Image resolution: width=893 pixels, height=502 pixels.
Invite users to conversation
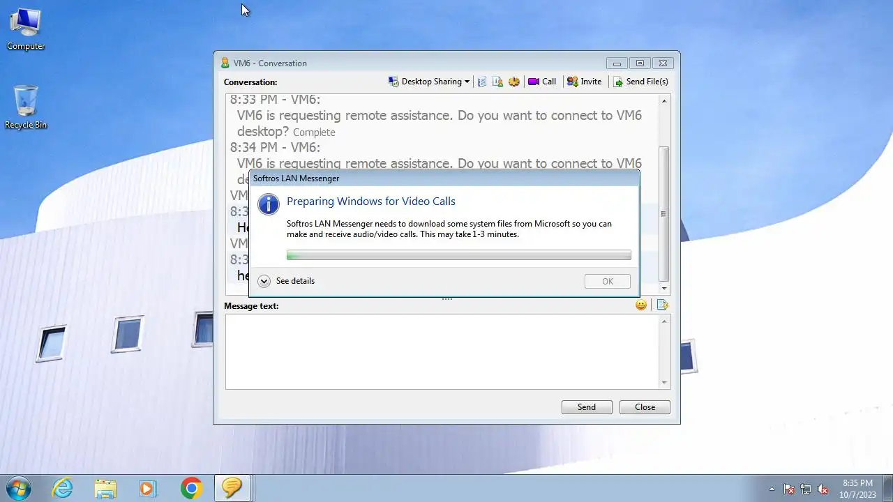pos(585,82)
